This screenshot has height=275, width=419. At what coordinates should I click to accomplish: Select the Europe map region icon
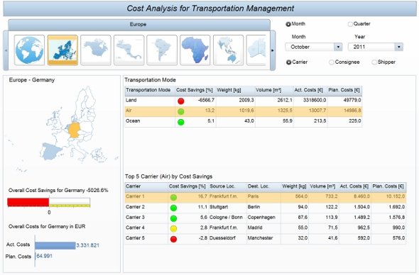(62, 50)
